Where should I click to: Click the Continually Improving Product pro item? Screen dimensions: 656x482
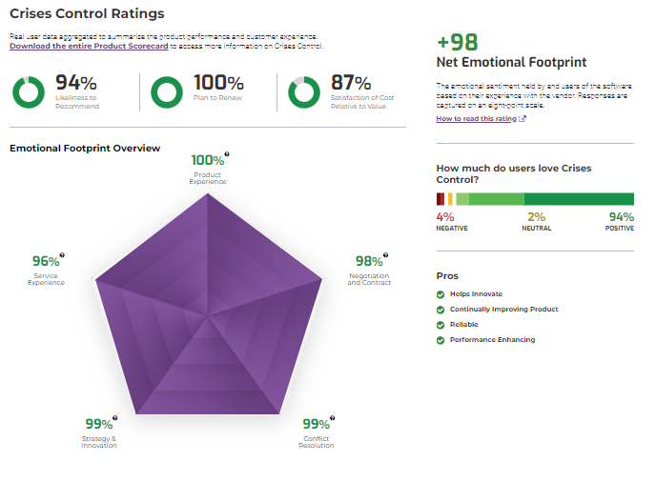503,310
